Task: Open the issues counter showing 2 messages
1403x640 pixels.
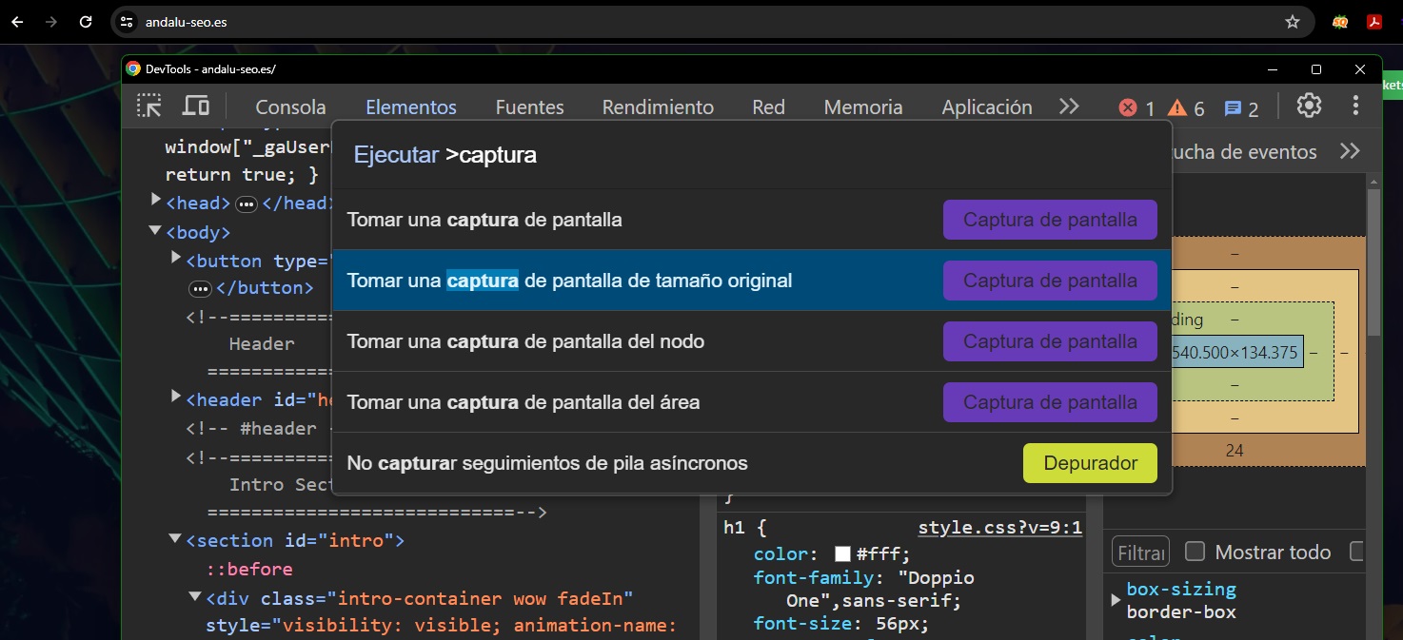Action: click(x=1237, y=107)
